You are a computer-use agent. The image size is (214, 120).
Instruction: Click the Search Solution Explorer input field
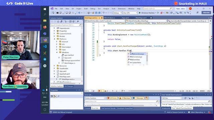pos(65,25)
